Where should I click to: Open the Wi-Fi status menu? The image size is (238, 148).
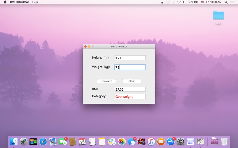(179, 2)
